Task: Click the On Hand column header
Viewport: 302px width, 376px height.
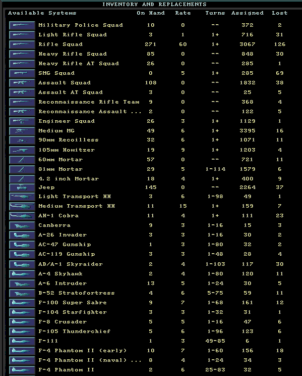Action: point(151,13)
